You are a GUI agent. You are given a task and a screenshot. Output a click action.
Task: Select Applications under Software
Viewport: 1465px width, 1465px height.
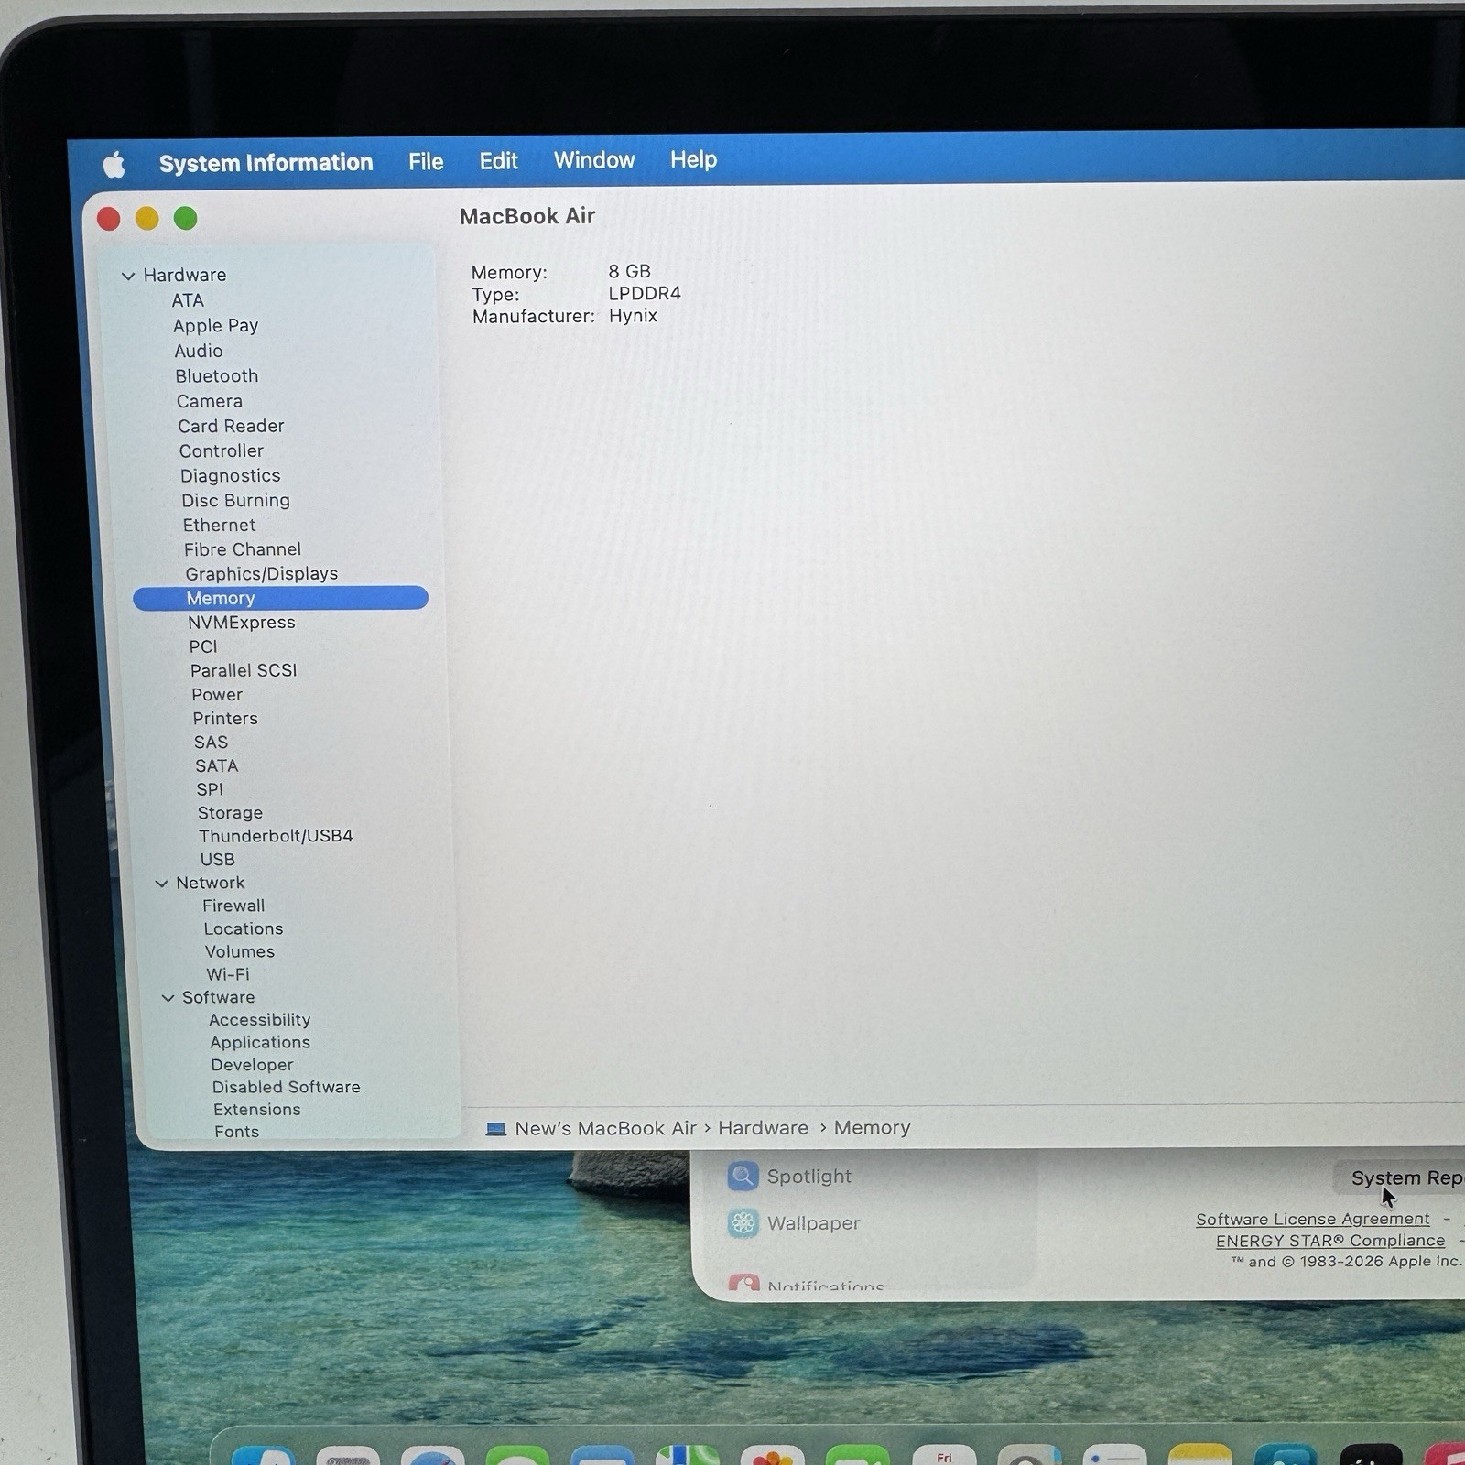[x=260, y=1043]
